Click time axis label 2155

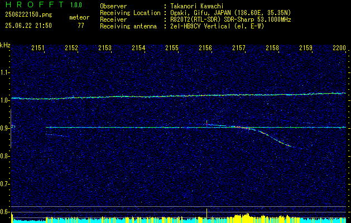pyautogui.click(x=172, y=48)
